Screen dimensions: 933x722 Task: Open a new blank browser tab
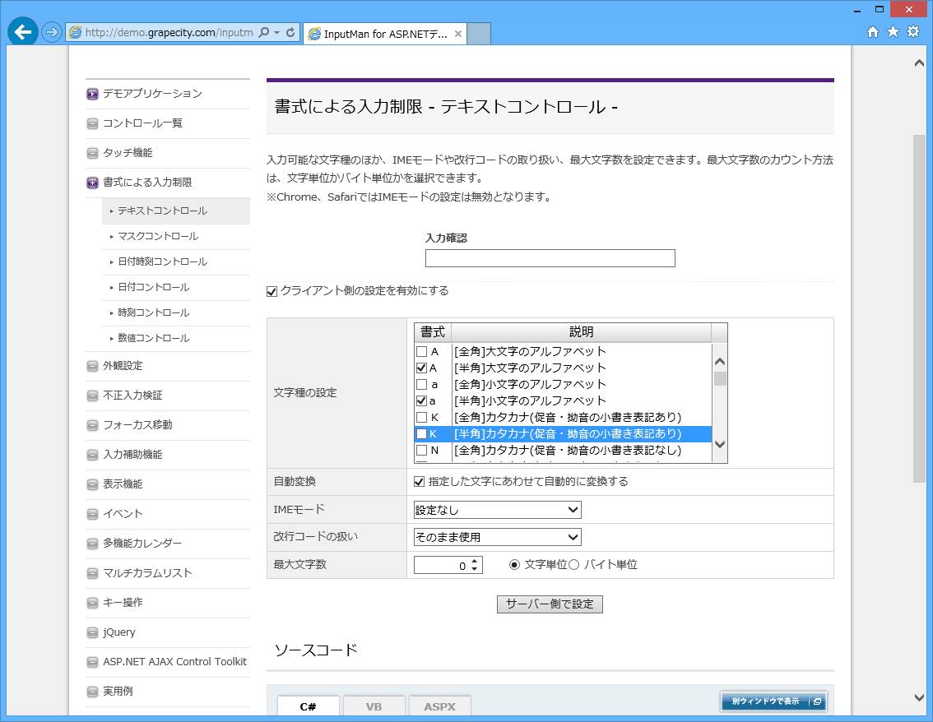click(479, 34)
